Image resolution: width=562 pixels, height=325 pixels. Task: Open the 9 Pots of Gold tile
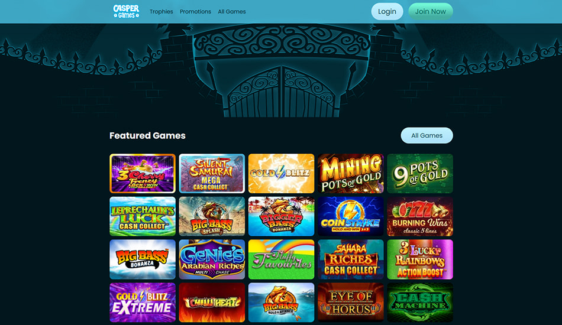pos(420,174)
